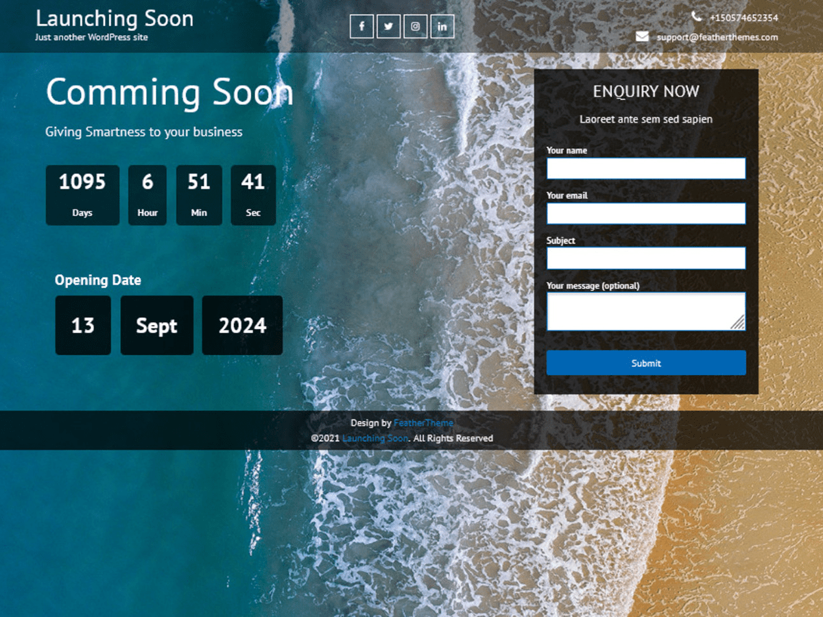Click the phone icon beside the number

697,16
